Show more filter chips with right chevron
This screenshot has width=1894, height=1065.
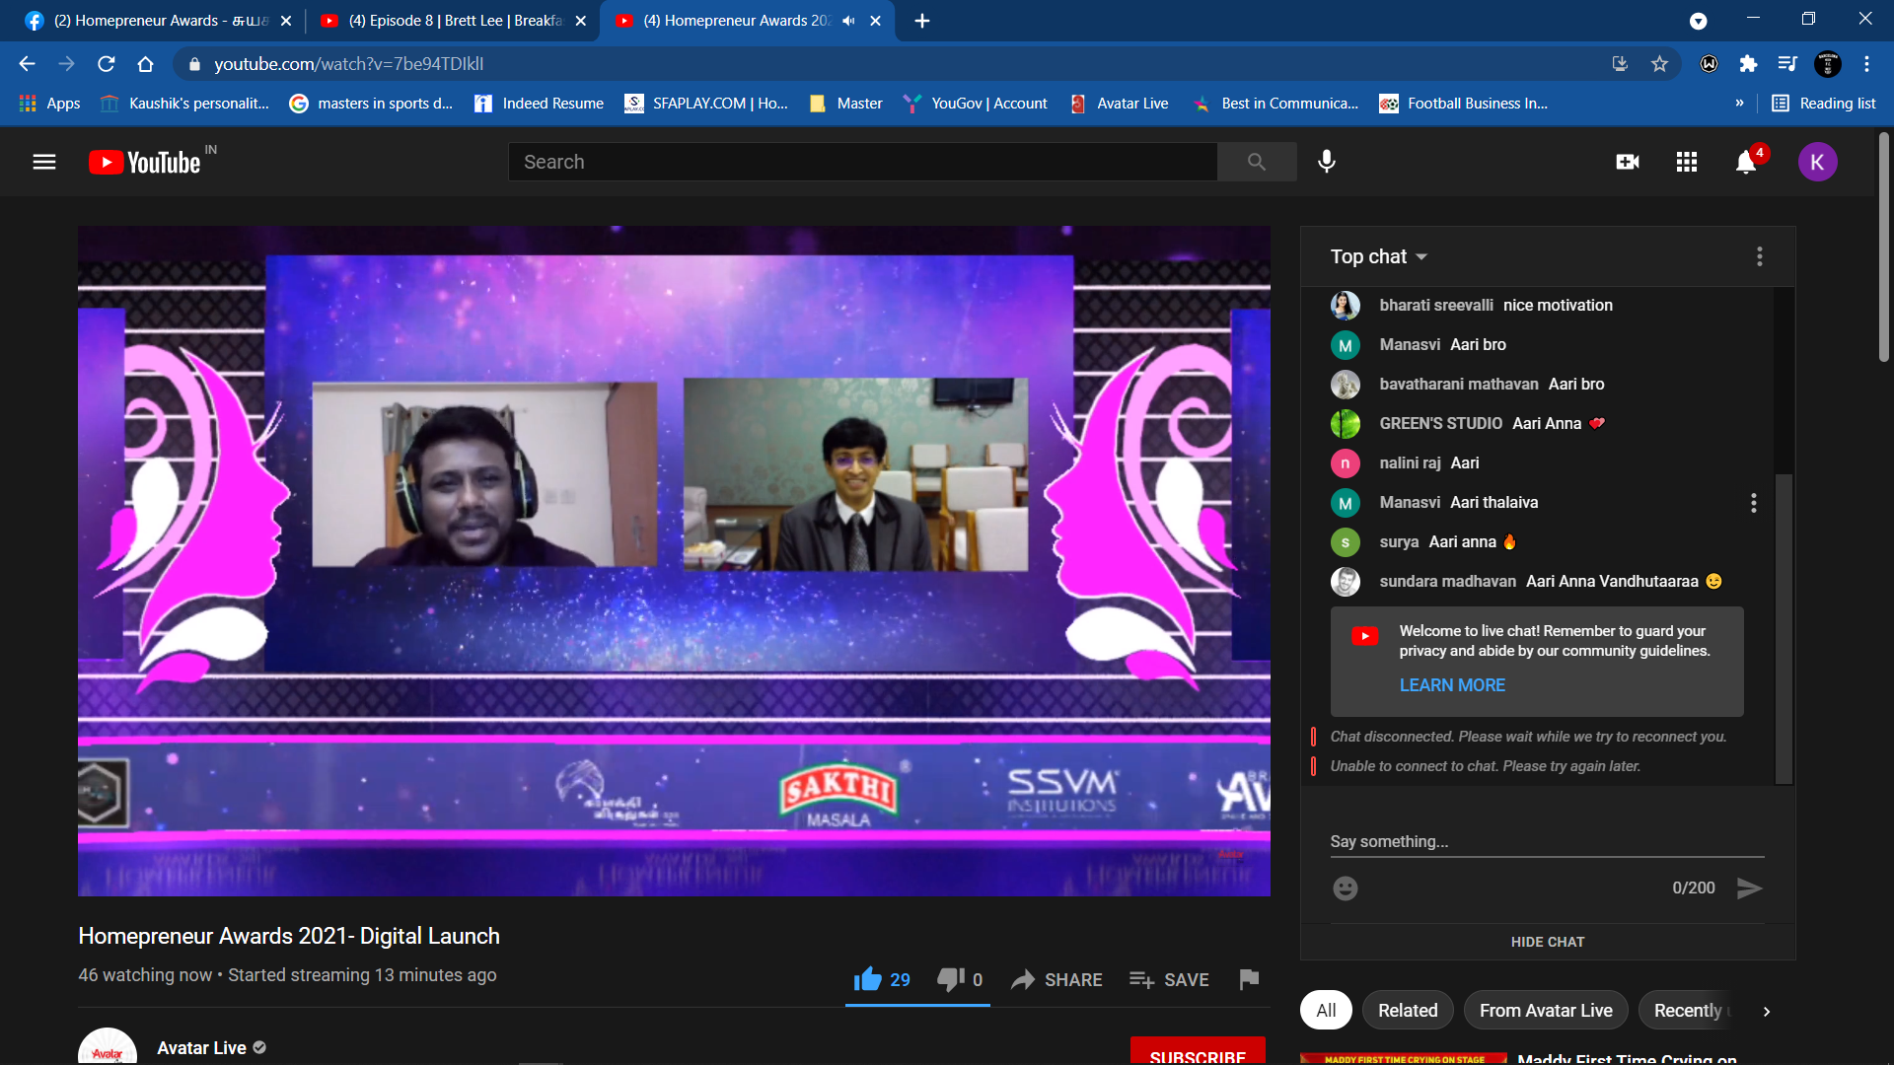tap(1767, 1011)
